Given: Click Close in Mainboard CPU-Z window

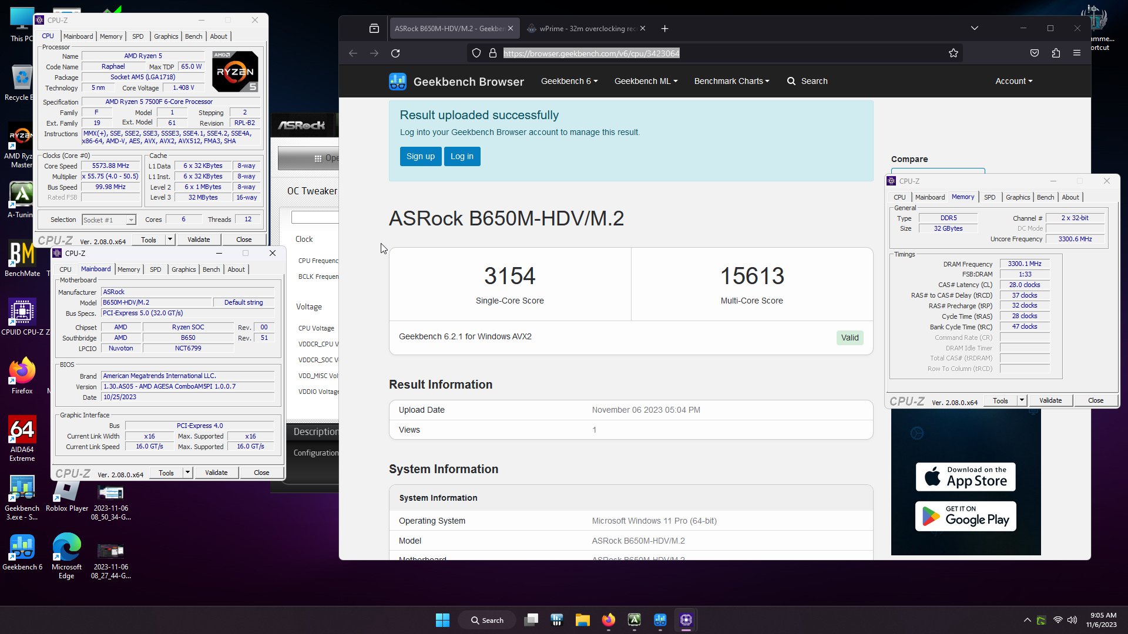Looking at the screenshot, I should pyautogui.click(x=261, y=473).
